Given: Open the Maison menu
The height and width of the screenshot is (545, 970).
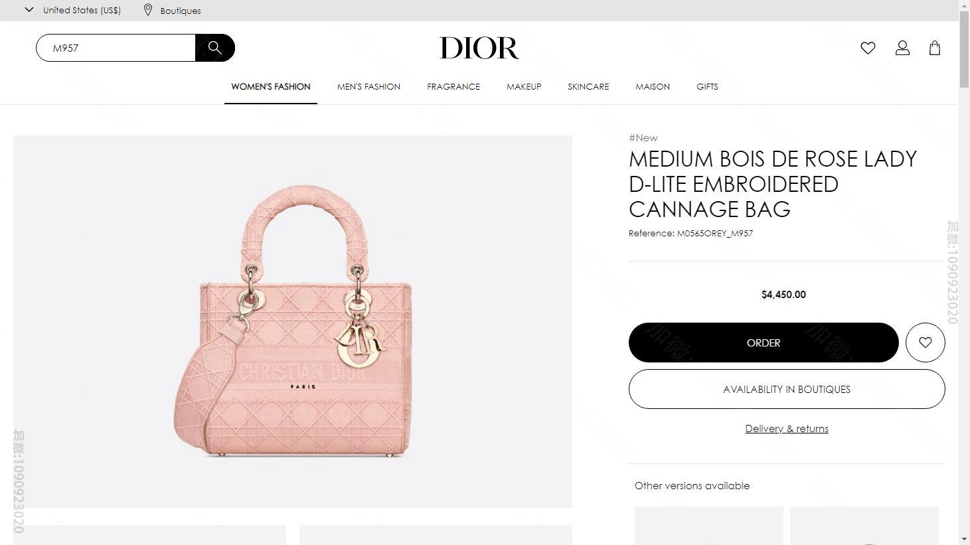Looking at the screenshot, I should [653, 86].
